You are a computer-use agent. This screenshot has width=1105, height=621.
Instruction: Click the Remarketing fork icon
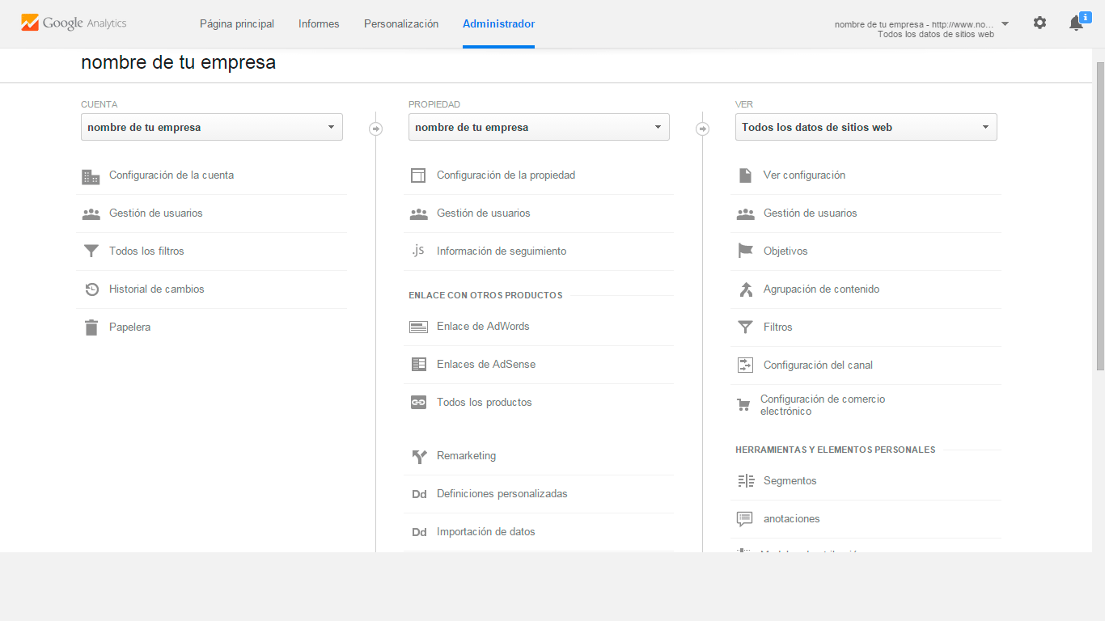(418, 456)
